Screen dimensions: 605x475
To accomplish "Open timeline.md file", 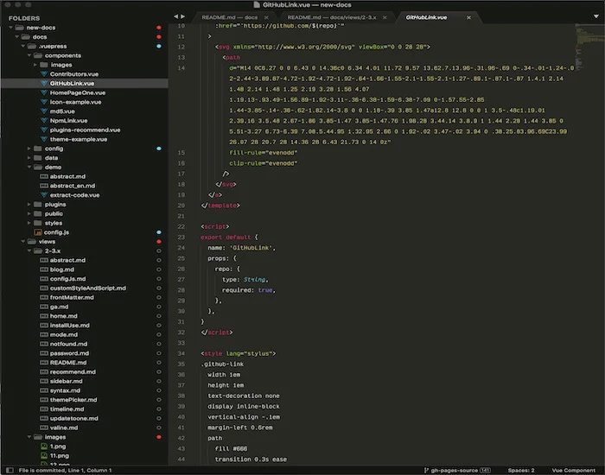I will (x=67, y=408).
